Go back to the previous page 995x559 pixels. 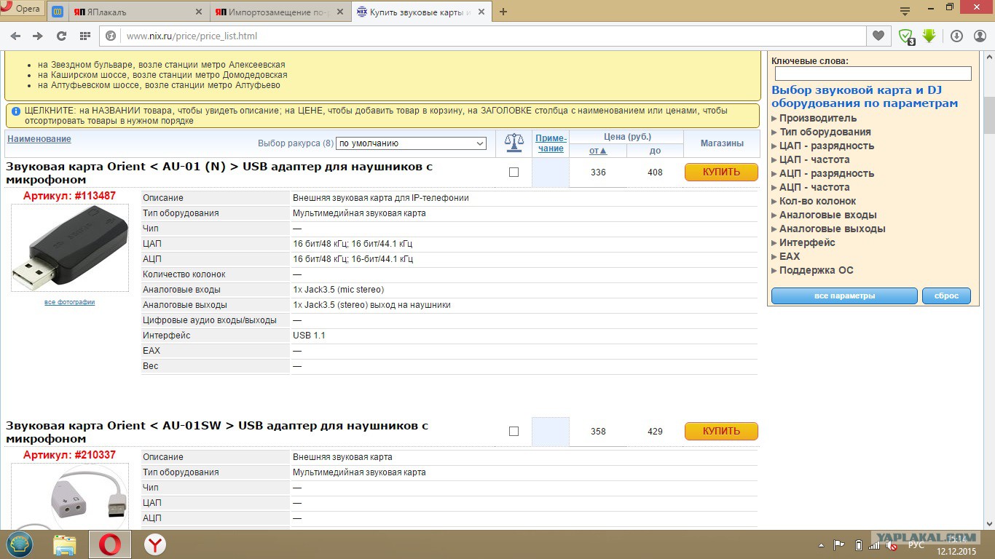point(15,36)
